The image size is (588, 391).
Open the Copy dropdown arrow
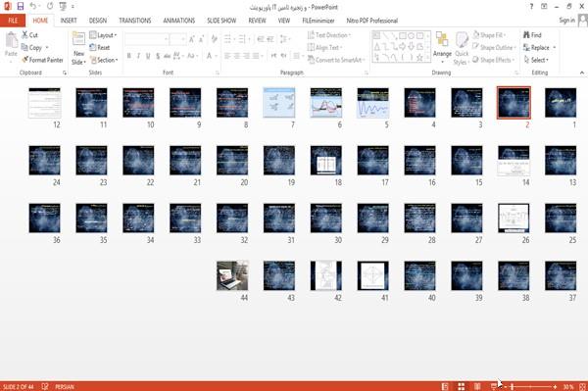[47, 48]
